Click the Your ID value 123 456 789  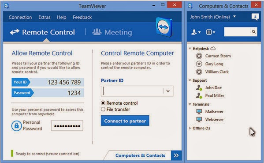(x=64, y=82)
